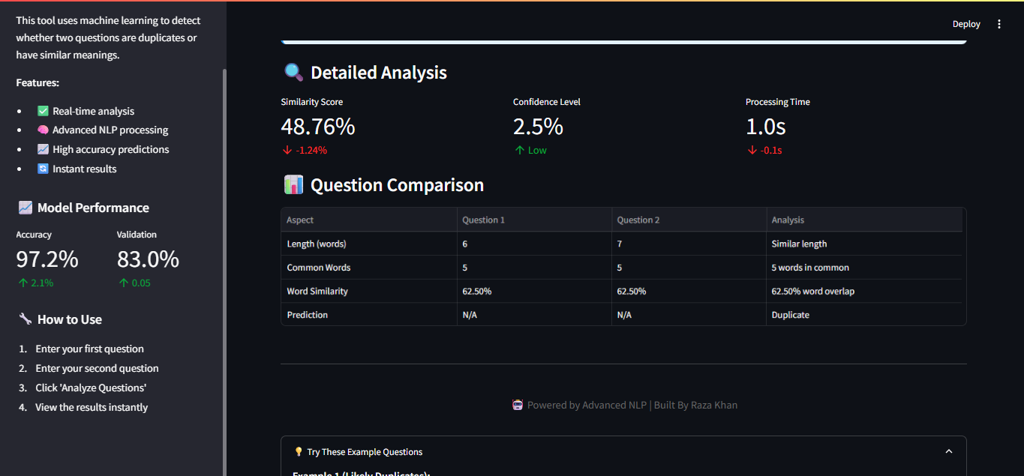The image size is (1024, 476).
Task: Click the magnifying glass Detailed Analysis icon
Action: [293, 73]
